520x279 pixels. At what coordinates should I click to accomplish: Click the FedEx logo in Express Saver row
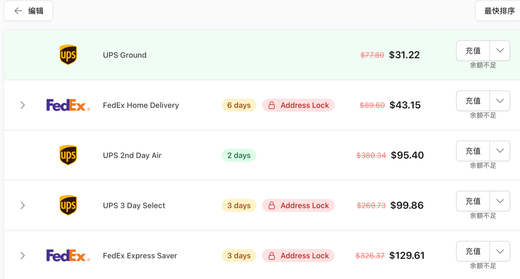[68, 256]
